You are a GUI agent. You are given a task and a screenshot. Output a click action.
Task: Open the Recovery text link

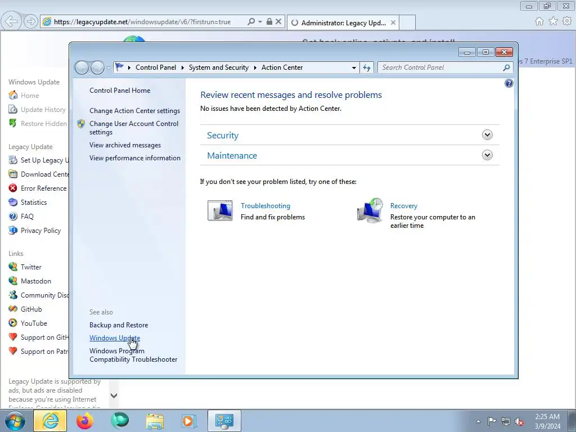pos(404,206)
